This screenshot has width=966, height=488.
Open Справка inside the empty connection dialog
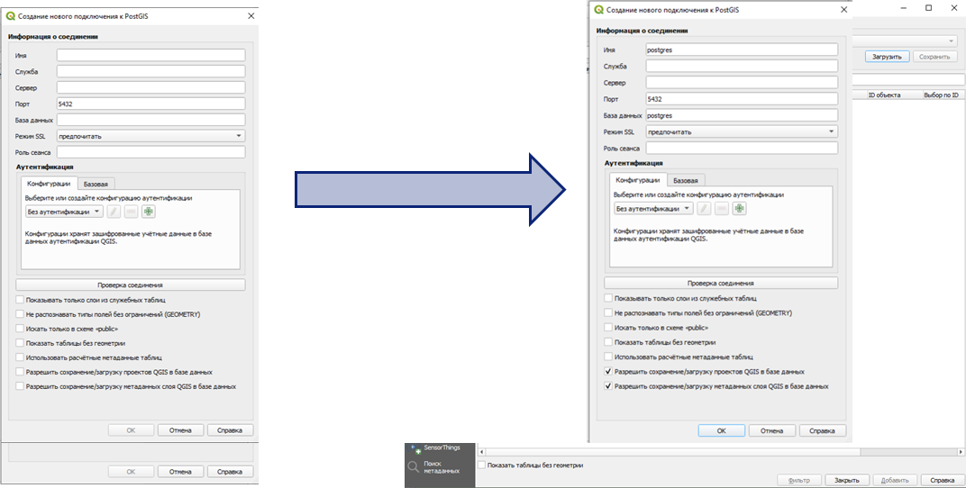230,430
